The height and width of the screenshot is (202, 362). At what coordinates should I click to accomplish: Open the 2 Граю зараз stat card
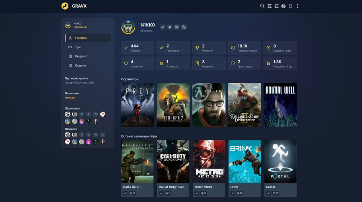coord(245,63)
